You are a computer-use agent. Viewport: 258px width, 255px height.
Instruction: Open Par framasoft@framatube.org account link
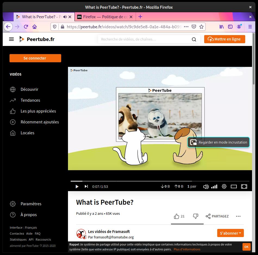(x=111, y=237)
